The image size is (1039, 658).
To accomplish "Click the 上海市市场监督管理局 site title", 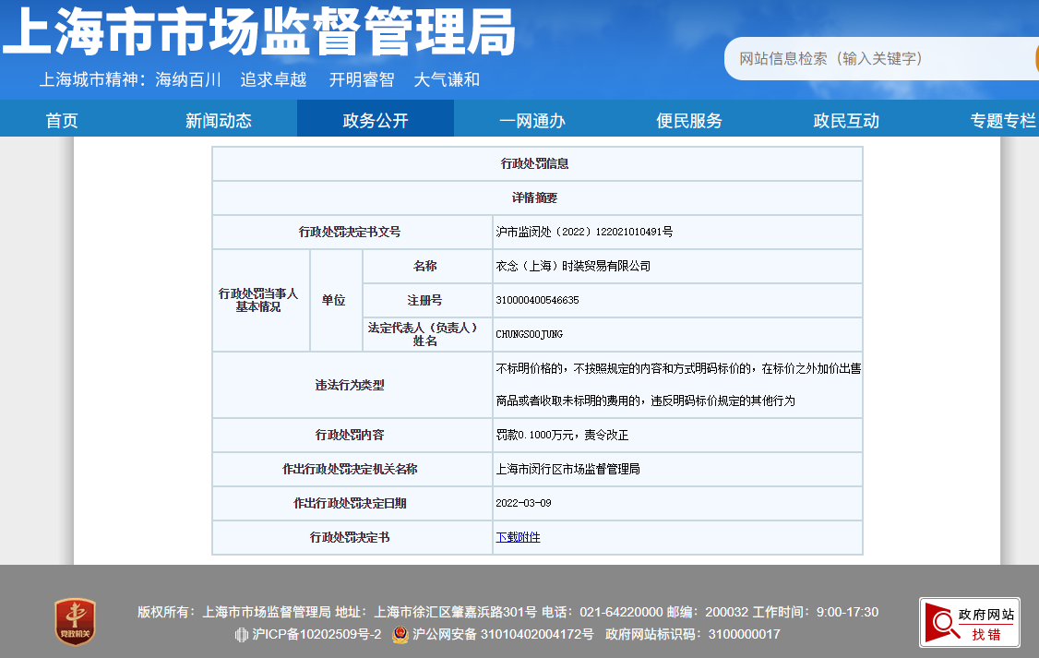I will 259,31.
